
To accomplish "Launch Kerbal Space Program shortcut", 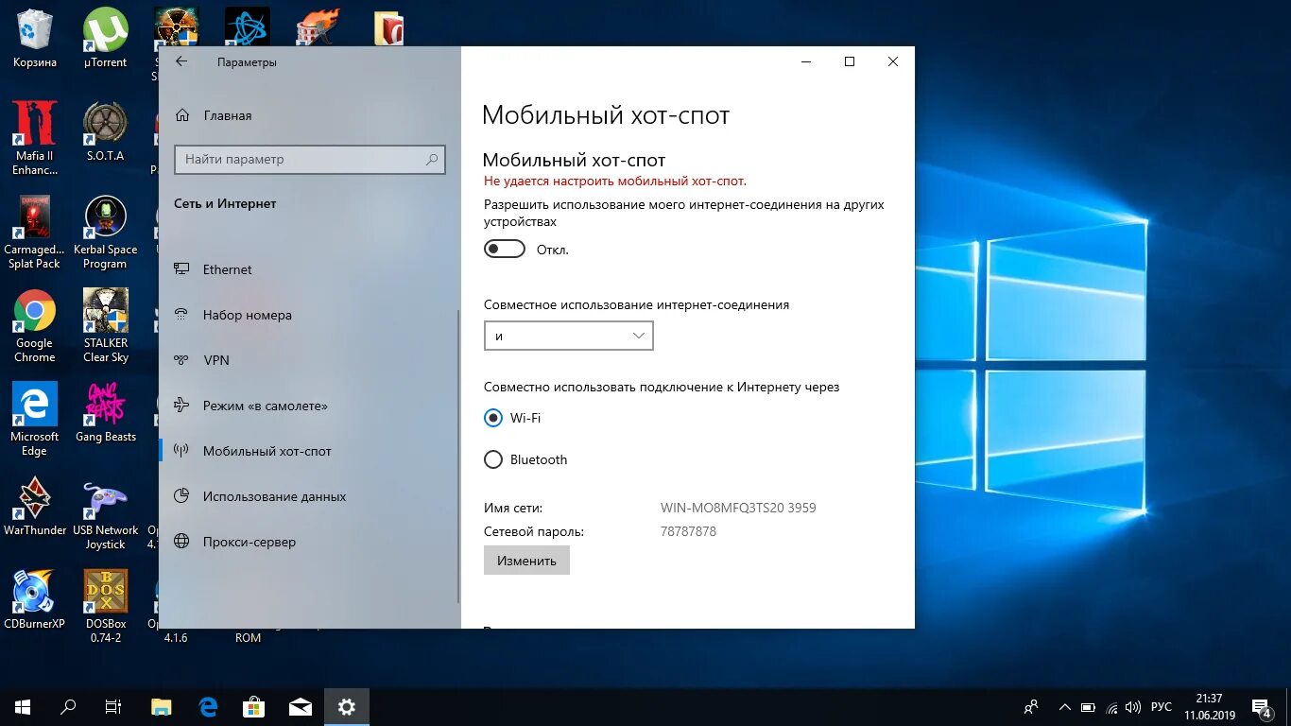I will click(106, 233).
